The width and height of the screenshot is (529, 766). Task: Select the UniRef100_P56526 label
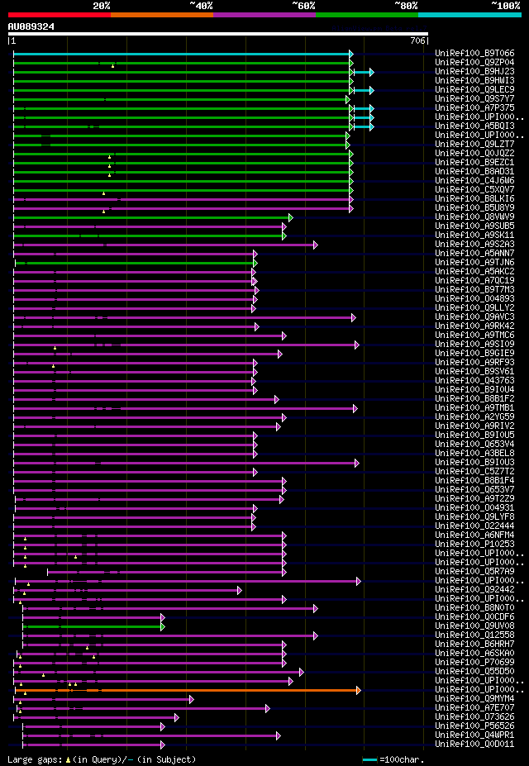pos(474,726)
